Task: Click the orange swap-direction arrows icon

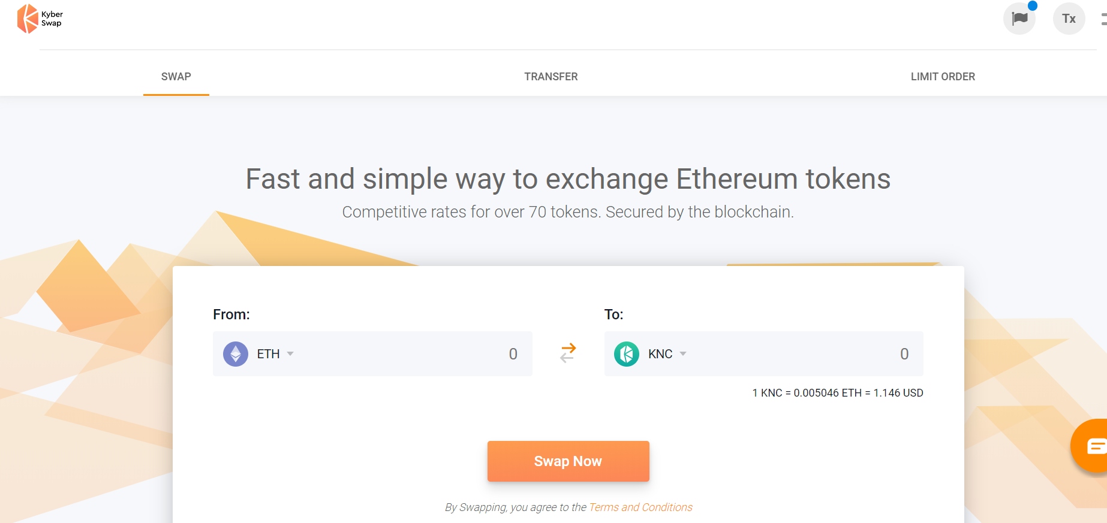Action: tap(568, 353)
